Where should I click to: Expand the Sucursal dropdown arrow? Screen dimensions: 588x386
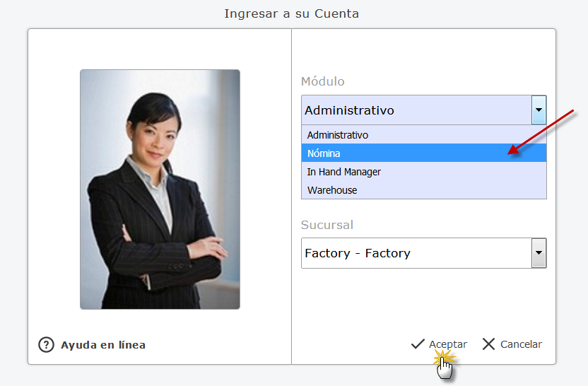(539, 252)
